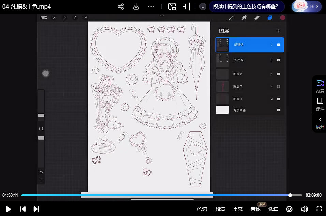
Task: Download the video with download icon
Action: pos(136,6)
